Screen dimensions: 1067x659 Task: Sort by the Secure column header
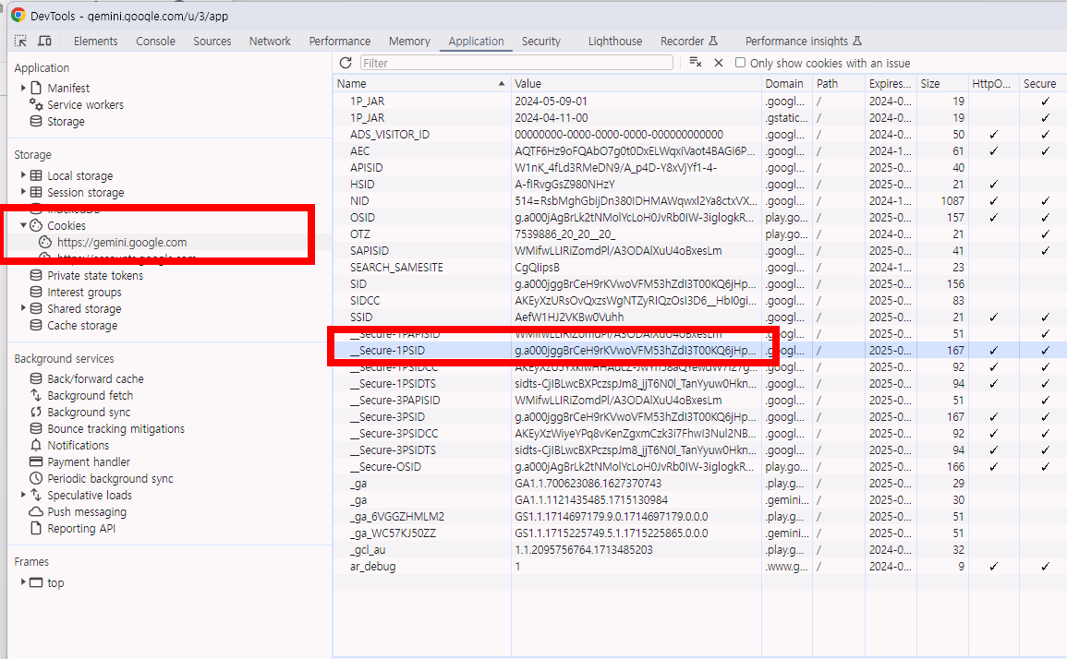(x=1043, y=84)
